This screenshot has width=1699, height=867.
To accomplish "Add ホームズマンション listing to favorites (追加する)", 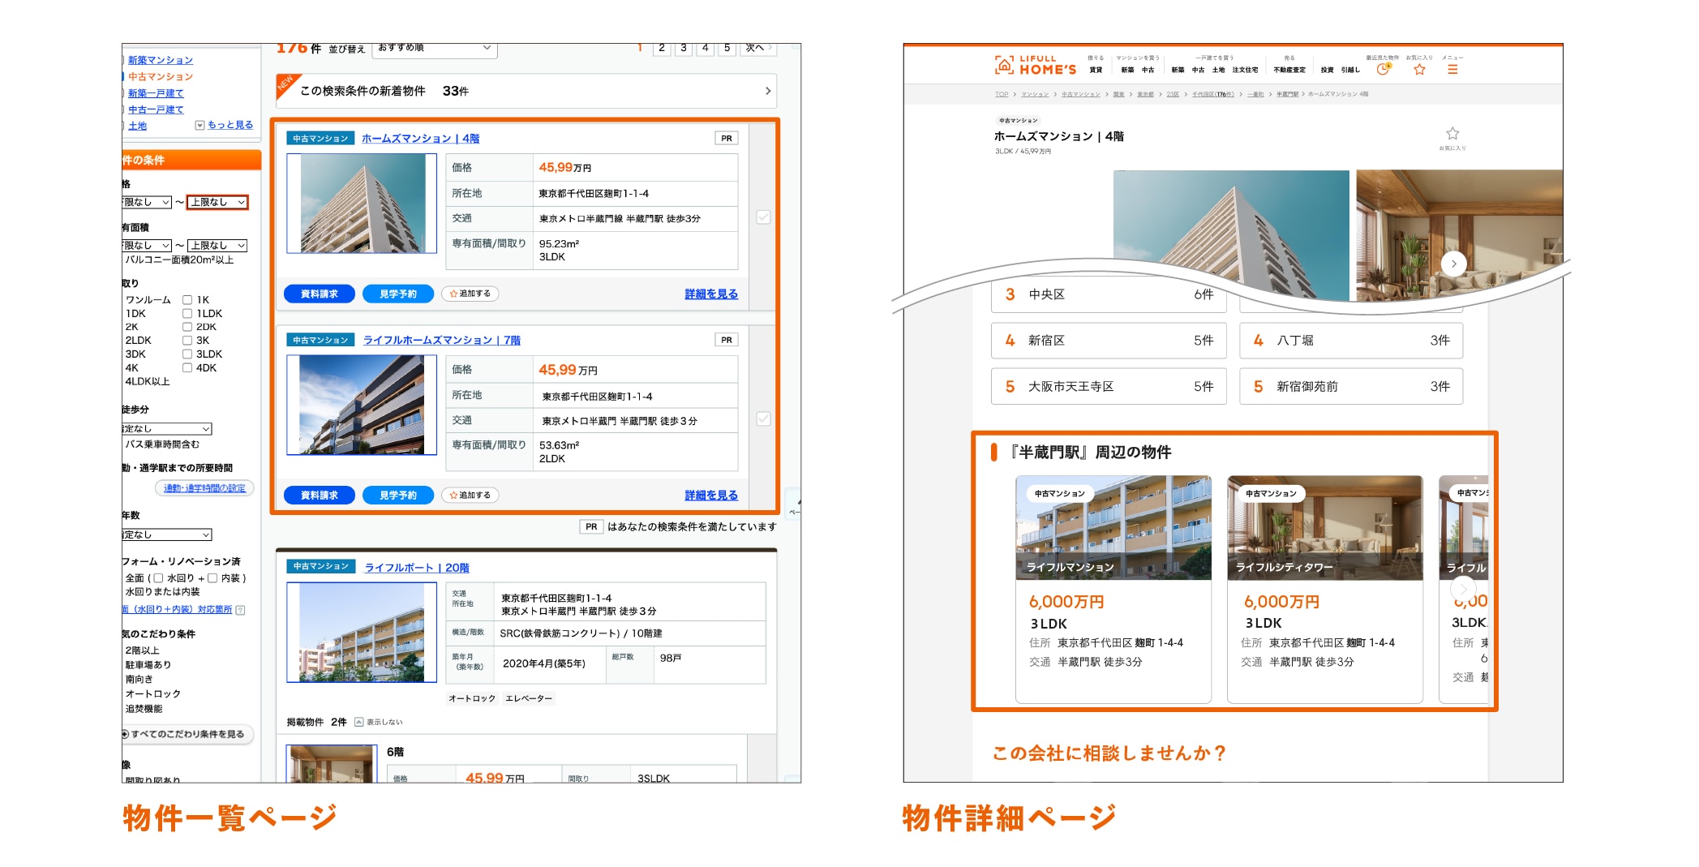I will tap(470, 294).
